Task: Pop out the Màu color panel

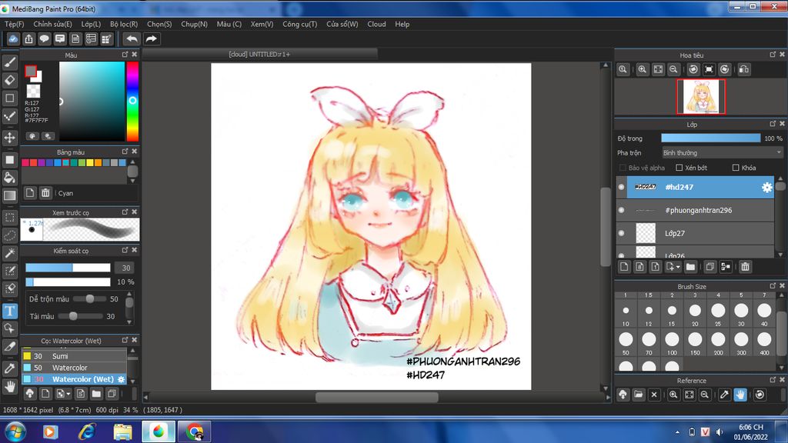Action: pos(125,55)
